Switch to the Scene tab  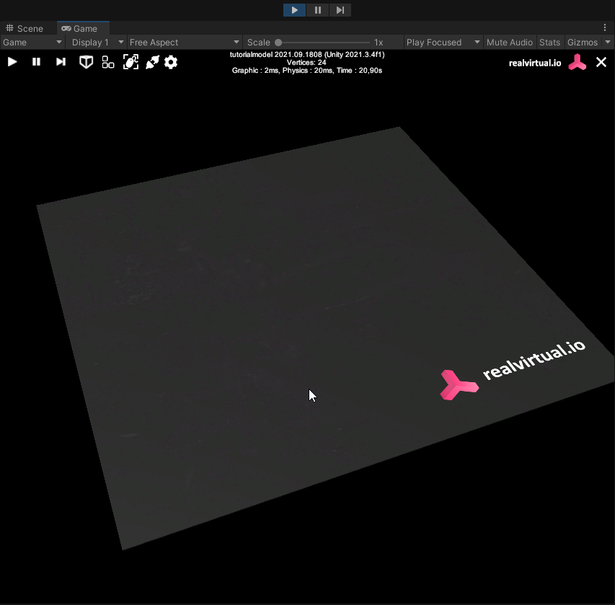tap(25, 28)
